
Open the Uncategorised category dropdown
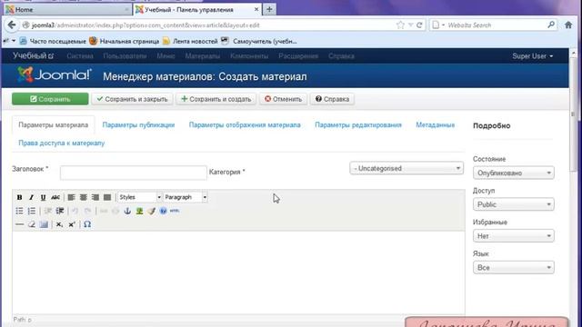(406, 168)
